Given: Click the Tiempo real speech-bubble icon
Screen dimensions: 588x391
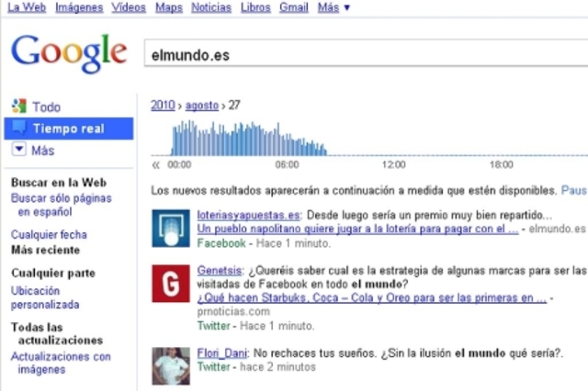Looking at the screenshot, I should [x=19, y=128].
